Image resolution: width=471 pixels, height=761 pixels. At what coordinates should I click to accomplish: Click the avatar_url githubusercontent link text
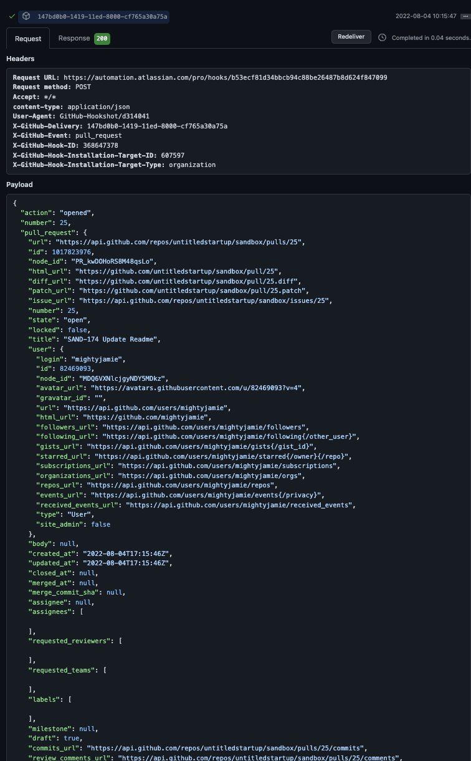[198, 388]
